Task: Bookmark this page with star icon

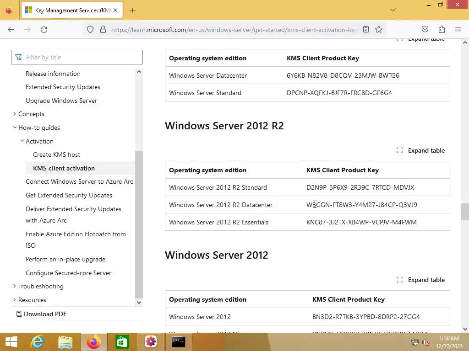Action: pos(379,29)
